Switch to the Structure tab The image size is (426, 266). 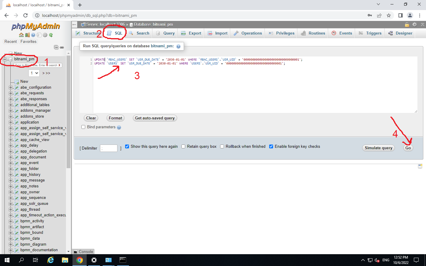pyautogui.click(x=88, y=33)
